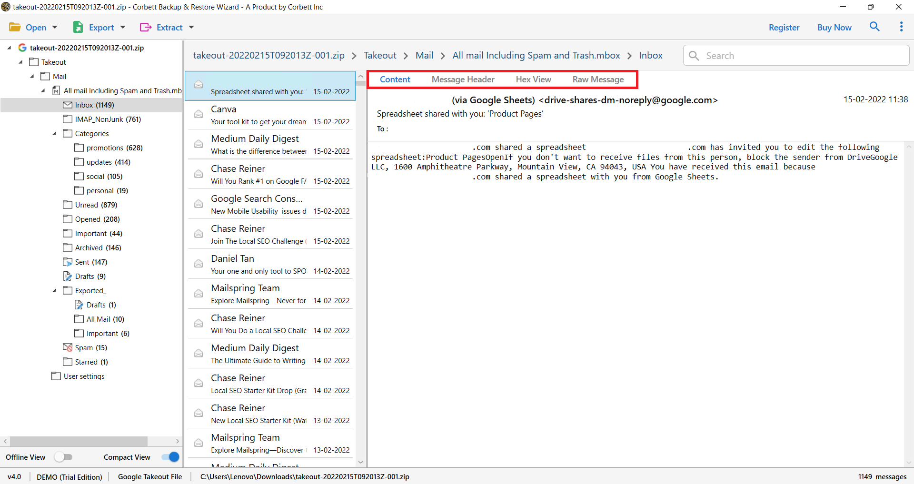Click envelope icon of Spreadsheet shared message
Image resolution: width=914 pixels, height=484 pixels.
pyautogui.click(x=199, y=85)
